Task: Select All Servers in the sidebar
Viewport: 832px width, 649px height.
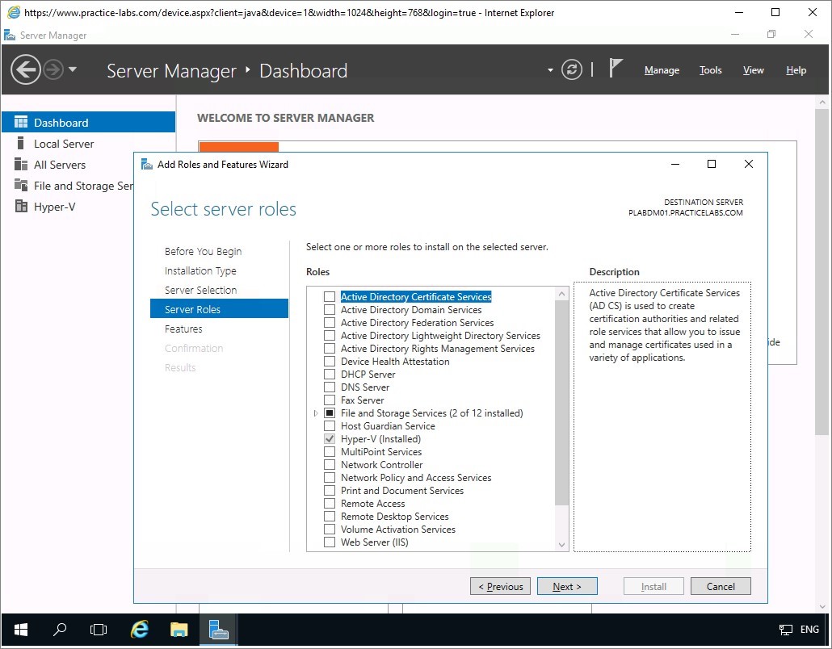Action: click(89, 165)
